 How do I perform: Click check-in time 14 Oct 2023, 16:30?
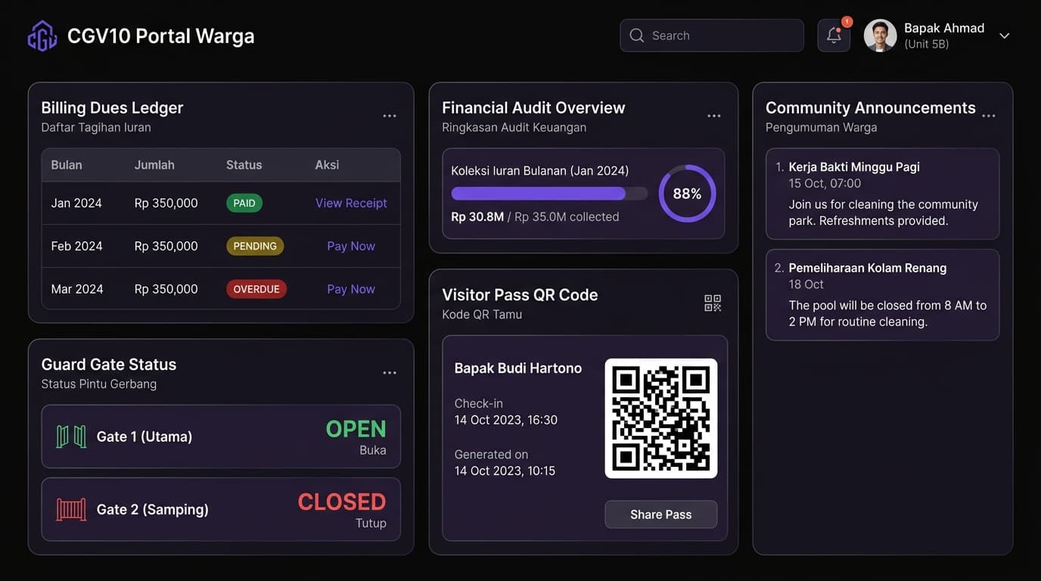(506, 420)
